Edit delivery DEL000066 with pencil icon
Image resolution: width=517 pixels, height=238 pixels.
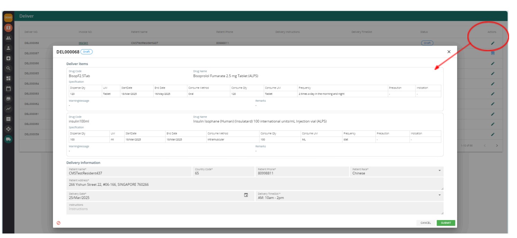point(493,64)
